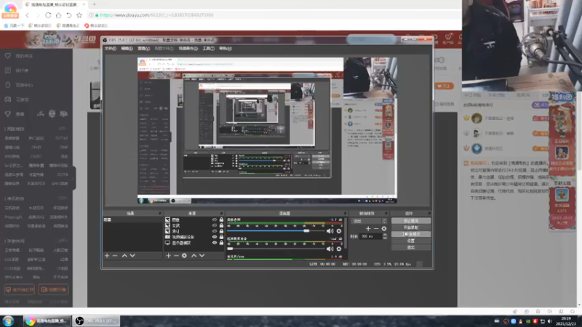
Task: Increase transition duration with the up stepper
Action: tap(385, 235)
